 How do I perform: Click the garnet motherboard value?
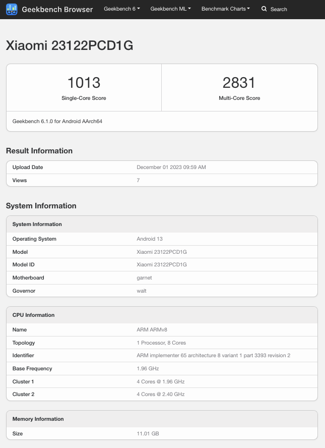pyautogui.click(x=144, y=277)
